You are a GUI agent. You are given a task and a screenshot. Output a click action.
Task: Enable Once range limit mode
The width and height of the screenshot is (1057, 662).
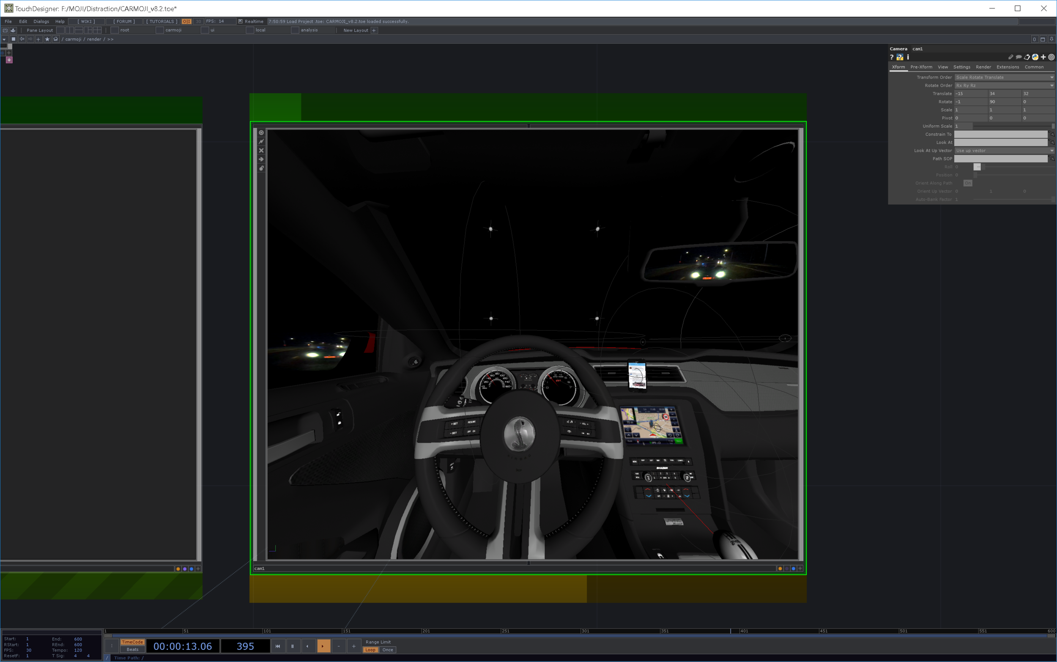388,650
